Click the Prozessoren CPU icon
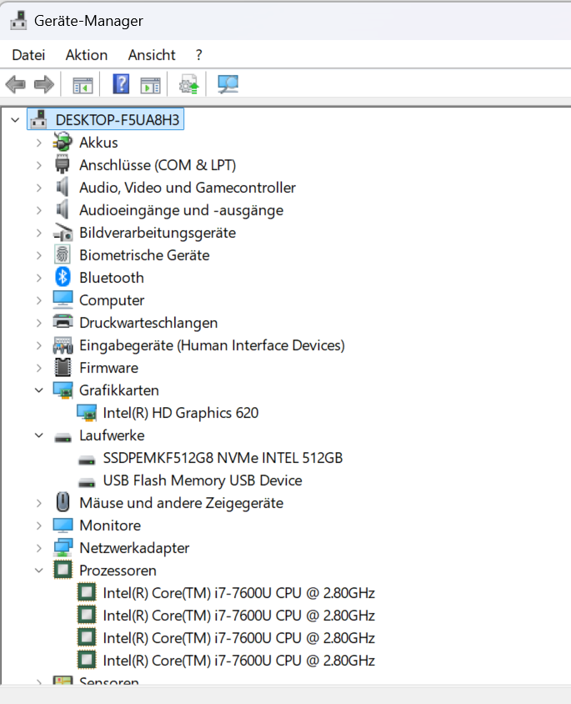Image resolution: width=571 pixels, height=704 pixels. (x=63, y=571)
